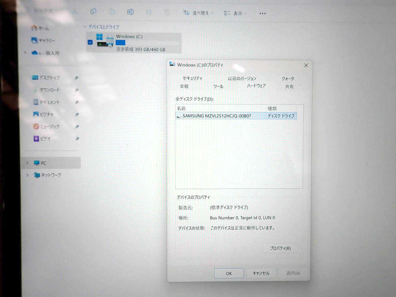Expand the PC tree node
The image size is (396, 297).
coord(27,163)
